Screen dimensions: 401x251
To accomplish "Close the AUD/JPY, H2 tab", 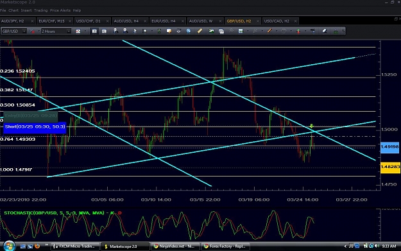I will click(32, 21).
